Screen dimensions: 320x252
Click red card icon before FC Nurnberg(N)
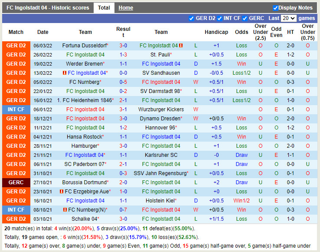(x=65, y=210)
